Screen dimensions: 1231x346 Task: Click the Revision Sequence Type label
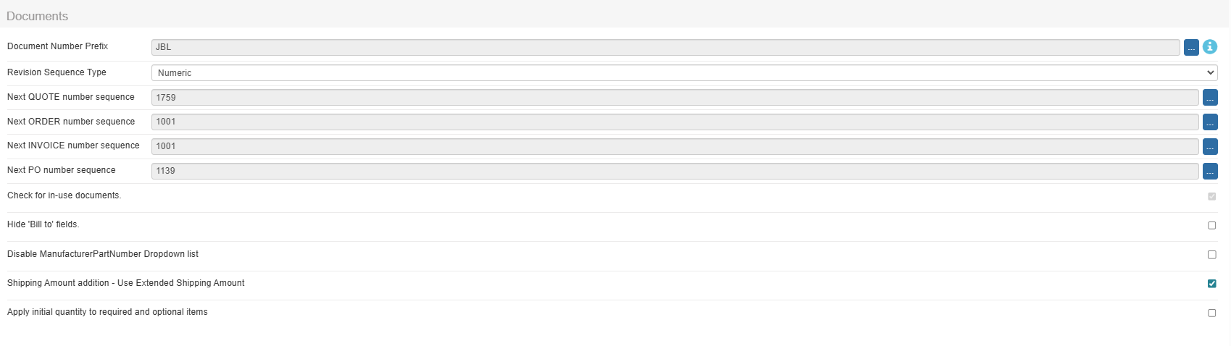pyautogui.click(x=57, y=72)
